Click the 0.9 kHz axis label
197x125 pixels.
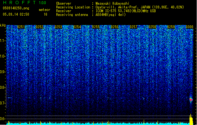tap(3, 72)
